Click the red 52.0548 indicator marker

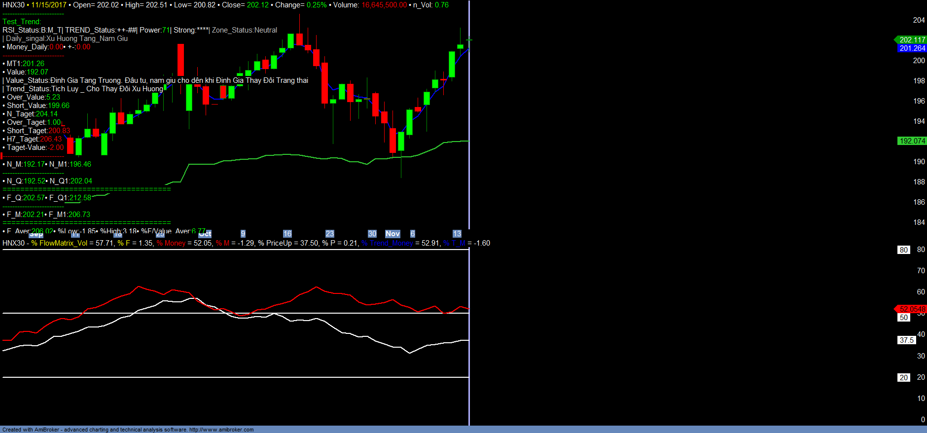[912, 309]
